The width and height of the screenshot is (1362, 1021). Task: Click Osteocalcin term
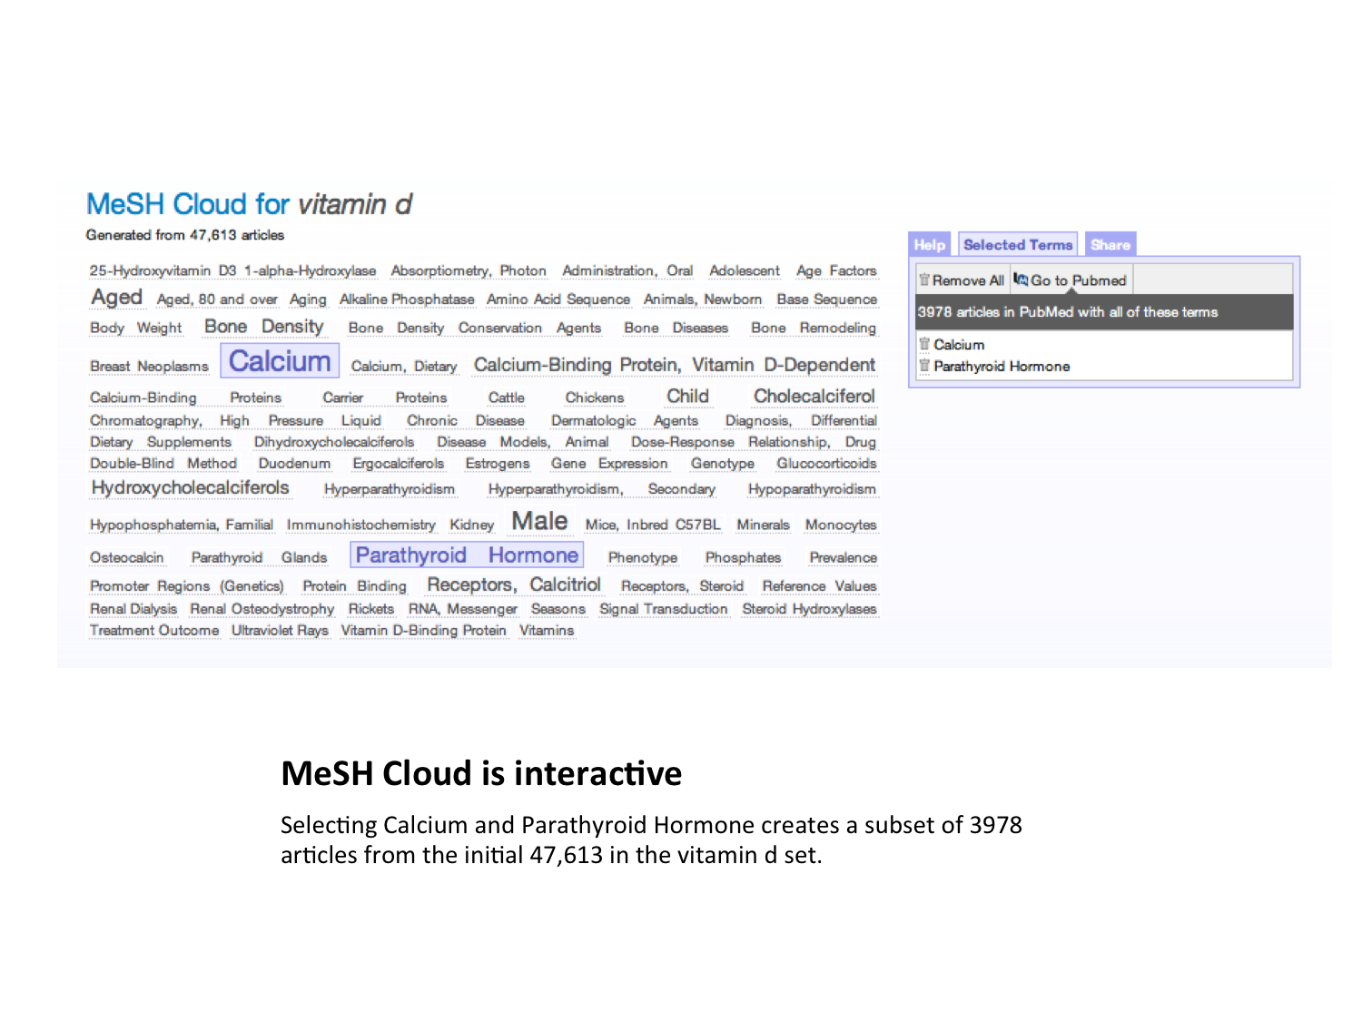pyautogui.click(x=127, y=557)
